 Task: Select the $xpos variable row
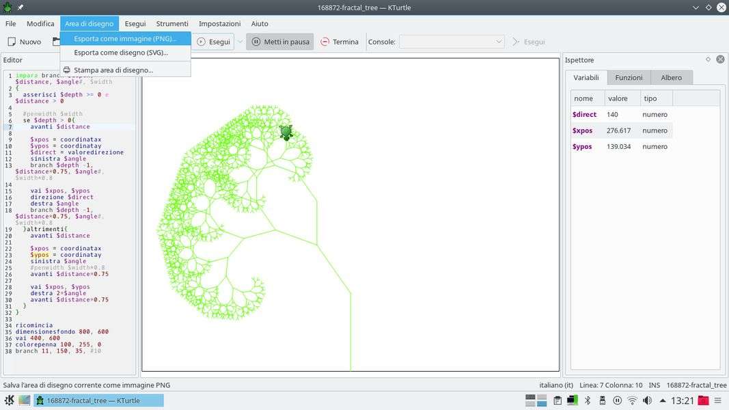tap(622, 131)
